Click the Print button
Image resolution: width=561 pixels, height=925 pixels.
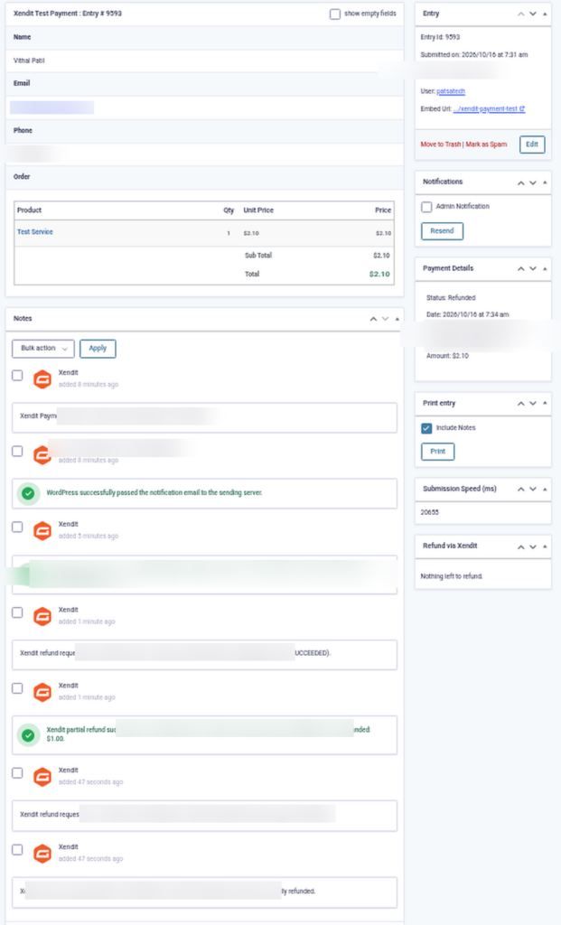(x=438, y=452)
